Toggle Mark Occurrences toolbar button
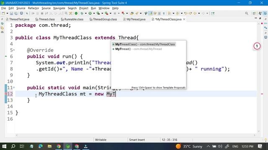 click(x=151, y=13)
